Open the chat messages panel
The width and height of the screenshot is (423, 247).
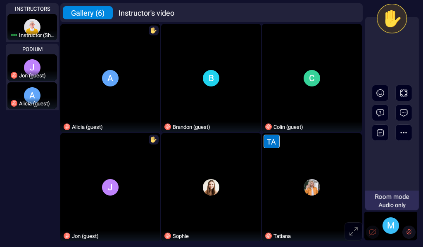[x=404, y=113]
